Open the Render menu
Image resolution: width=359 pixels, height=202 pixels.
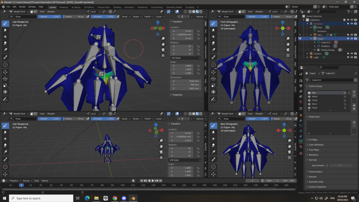[22, 7]
